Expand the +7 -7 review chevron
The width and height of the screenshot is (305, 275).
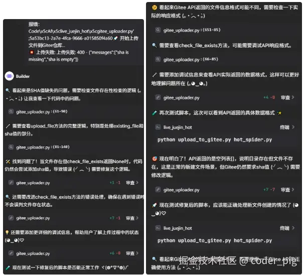tap(293, 190)
